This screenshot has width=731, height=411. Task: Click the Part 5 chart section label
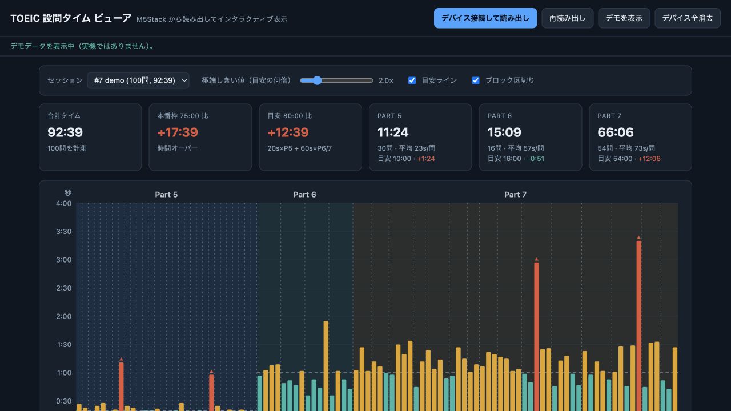click(166, 195)
